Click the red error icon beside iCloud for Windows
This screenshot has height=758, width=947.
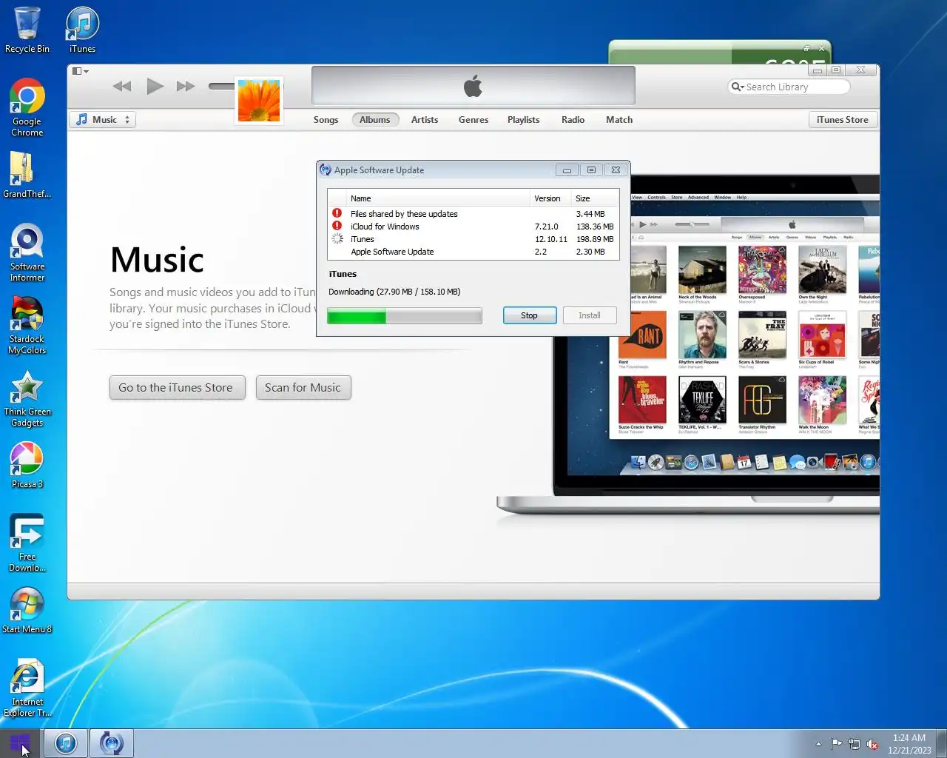coord(337,226)
